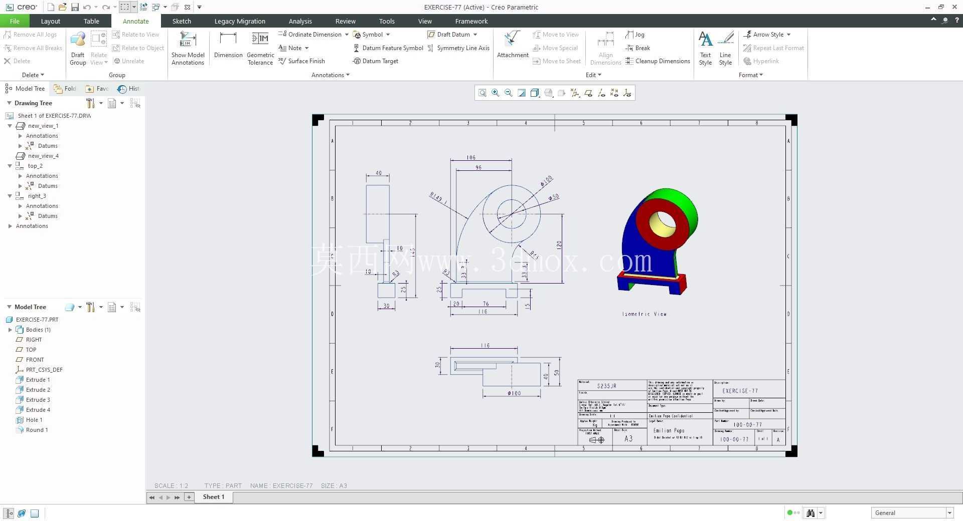Open the File menu
Screen dimensions: 963x521
click(15, 21)
